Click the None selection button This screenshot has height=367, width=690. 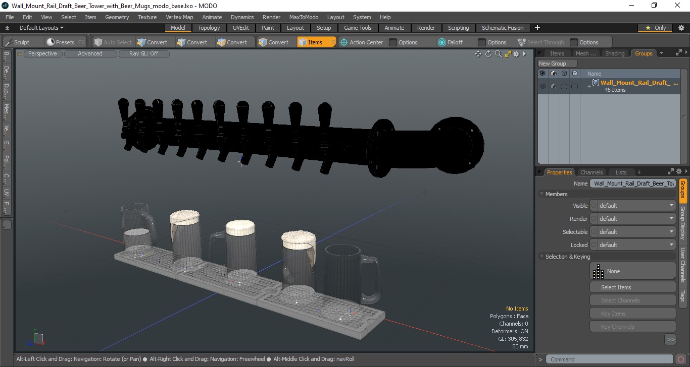[632, 271]
